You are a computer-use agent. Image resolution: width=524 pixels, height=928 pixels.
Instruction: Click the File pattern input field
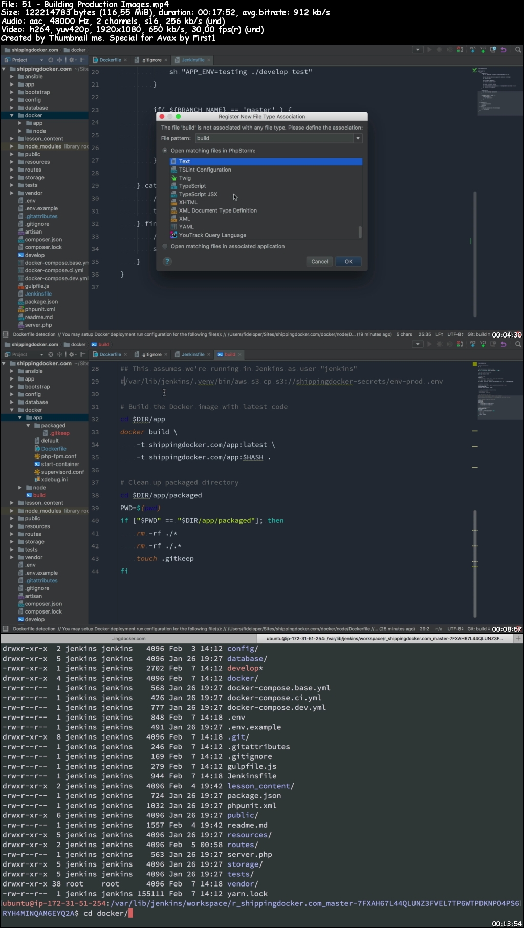[x=274, y=138]
